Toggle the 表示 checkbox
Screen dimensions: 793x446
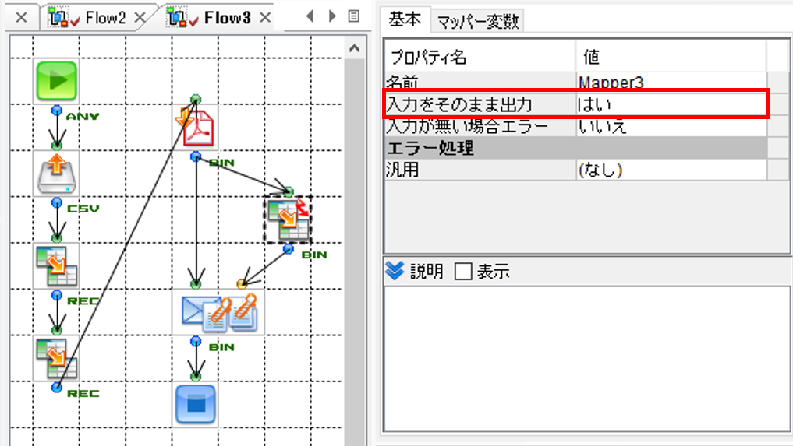[x=462, y=272]
